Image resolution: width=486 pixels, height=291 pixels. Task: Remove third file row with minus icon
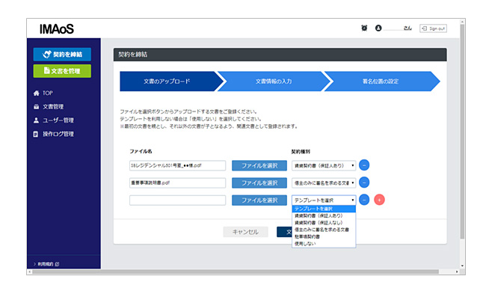(364, 200)
